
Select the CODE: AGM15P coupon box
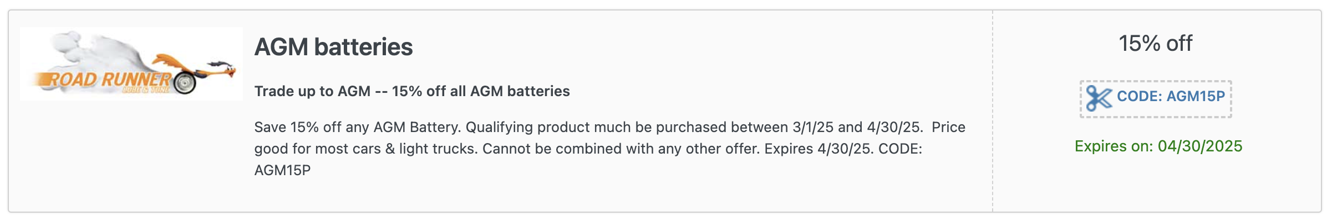tap(1156, 99)
